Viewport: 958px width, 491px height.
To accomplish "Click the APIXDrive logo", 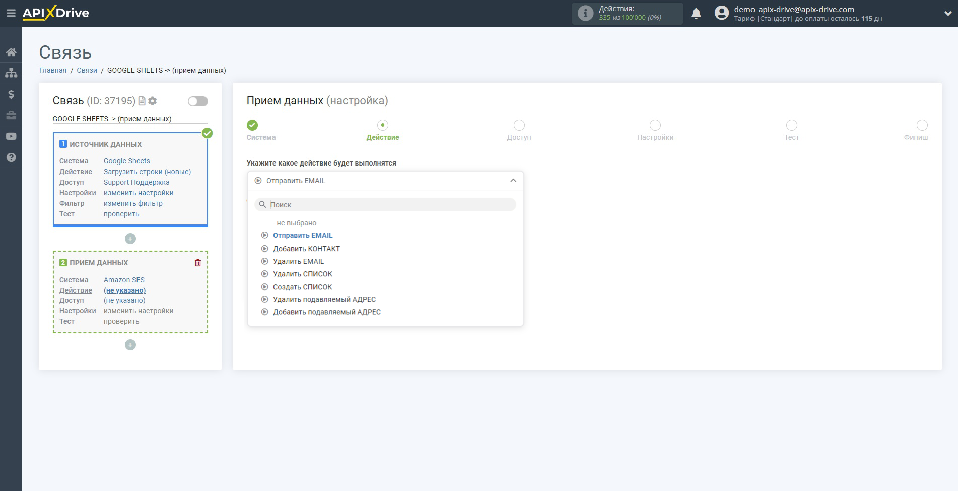I will click(56, 13).
